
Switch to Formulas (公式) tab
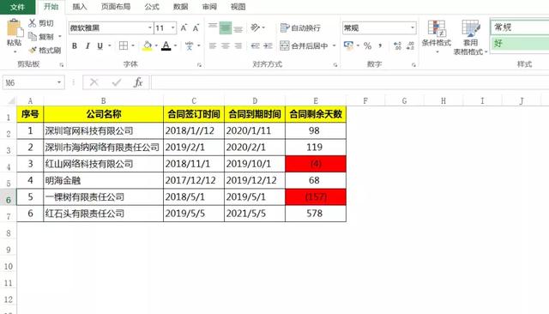coord(152,7)
